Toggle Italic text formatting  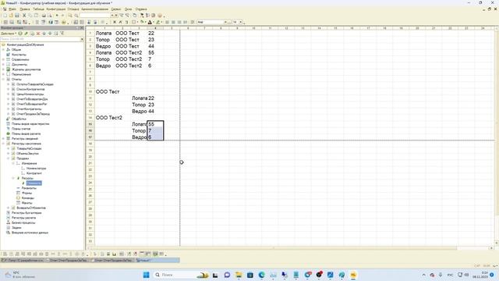(121, 22)
